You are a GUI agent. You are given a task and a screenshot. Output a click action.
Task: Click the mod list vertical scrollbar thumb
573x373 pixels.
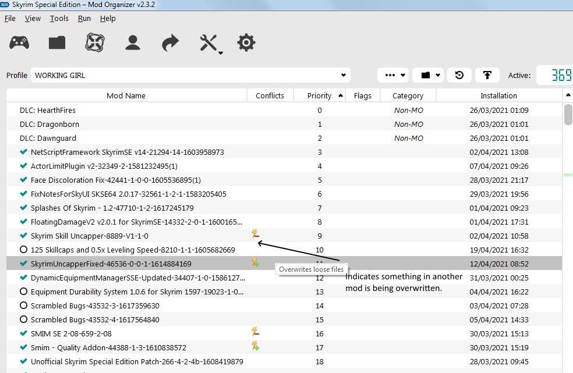[x=568, y=115]
